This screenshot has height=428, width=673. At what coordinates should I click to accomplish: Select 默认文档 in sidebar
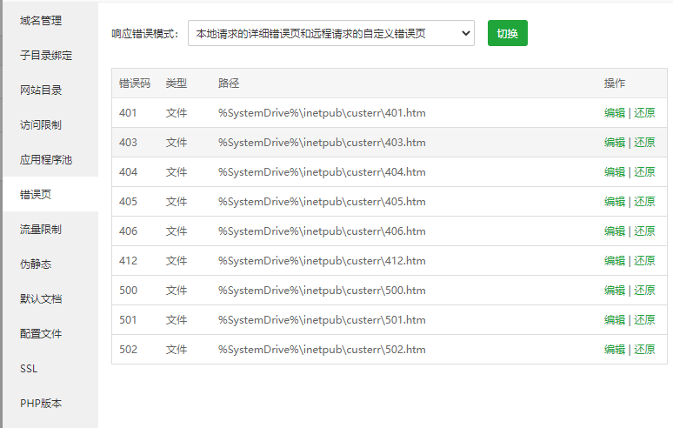41,299
